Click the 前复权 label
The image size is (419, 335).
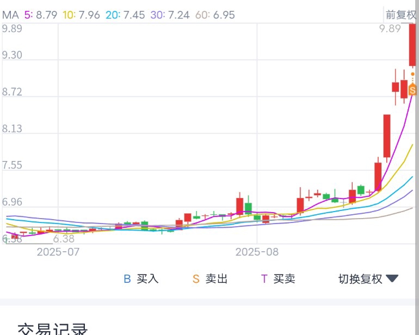point(401,15)
